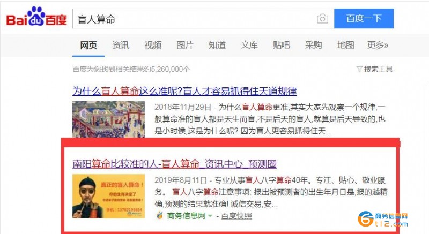The width and height of the screenshot is (429, 234).
Task: Click the yellow fortune-teller thumbnail
Action: tap(109, 197)
